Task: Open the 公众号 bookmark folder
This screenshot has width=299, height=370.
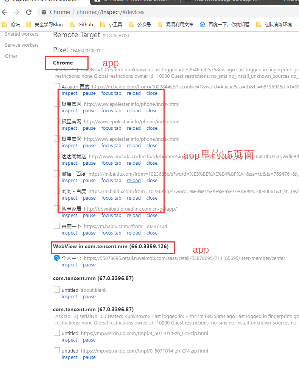Action: (140, 25)
